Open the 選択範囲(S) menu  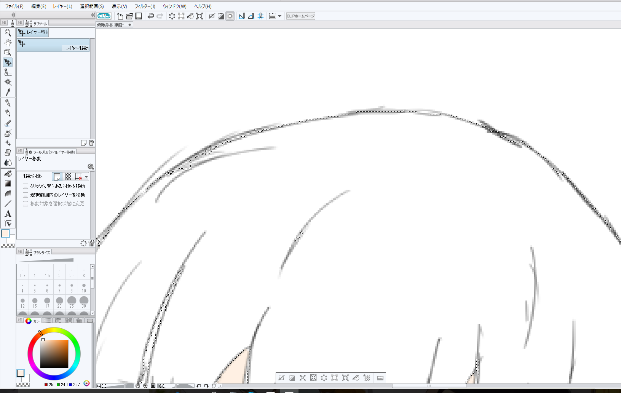92,6
